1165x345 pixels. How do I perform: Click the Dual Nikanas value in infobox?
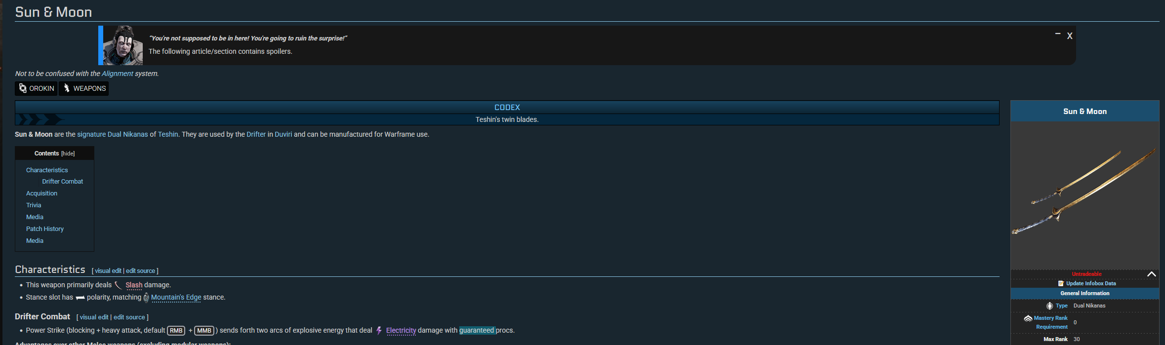(1089, 306)
